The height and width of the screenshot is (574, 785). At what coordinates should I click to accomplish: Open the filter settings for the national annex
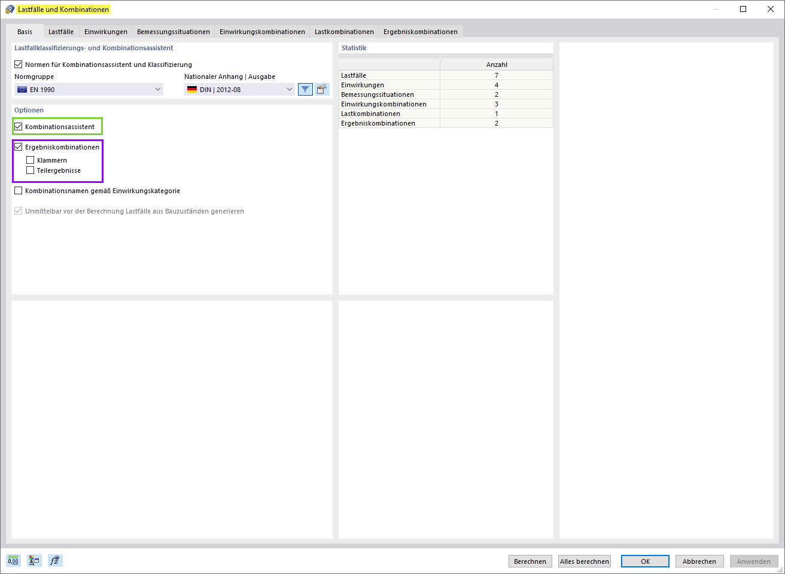click(305, 88)
